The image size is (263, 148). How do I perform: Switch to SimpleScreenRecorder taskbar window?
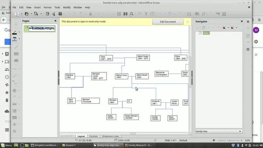click(x=44, y=145)
